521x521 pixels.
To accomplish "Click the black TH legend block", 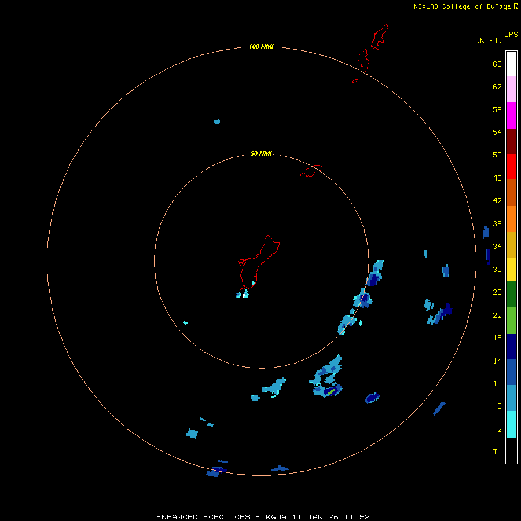I will pyautogui.click(x=511, y=450).
